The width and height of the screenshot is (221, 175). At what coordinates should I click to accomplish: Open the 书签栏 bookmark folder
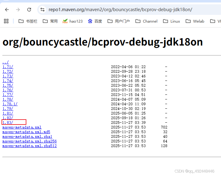[28, 21]
